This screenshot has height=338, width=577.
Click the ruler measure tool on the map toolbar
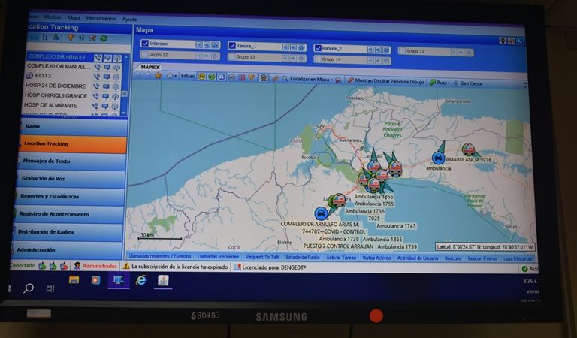(x=275, y=78)
